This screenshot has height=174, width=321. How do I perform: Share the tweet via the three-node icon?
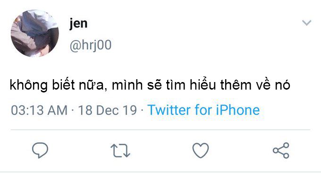pyautogui.click(x=281, y=150)
